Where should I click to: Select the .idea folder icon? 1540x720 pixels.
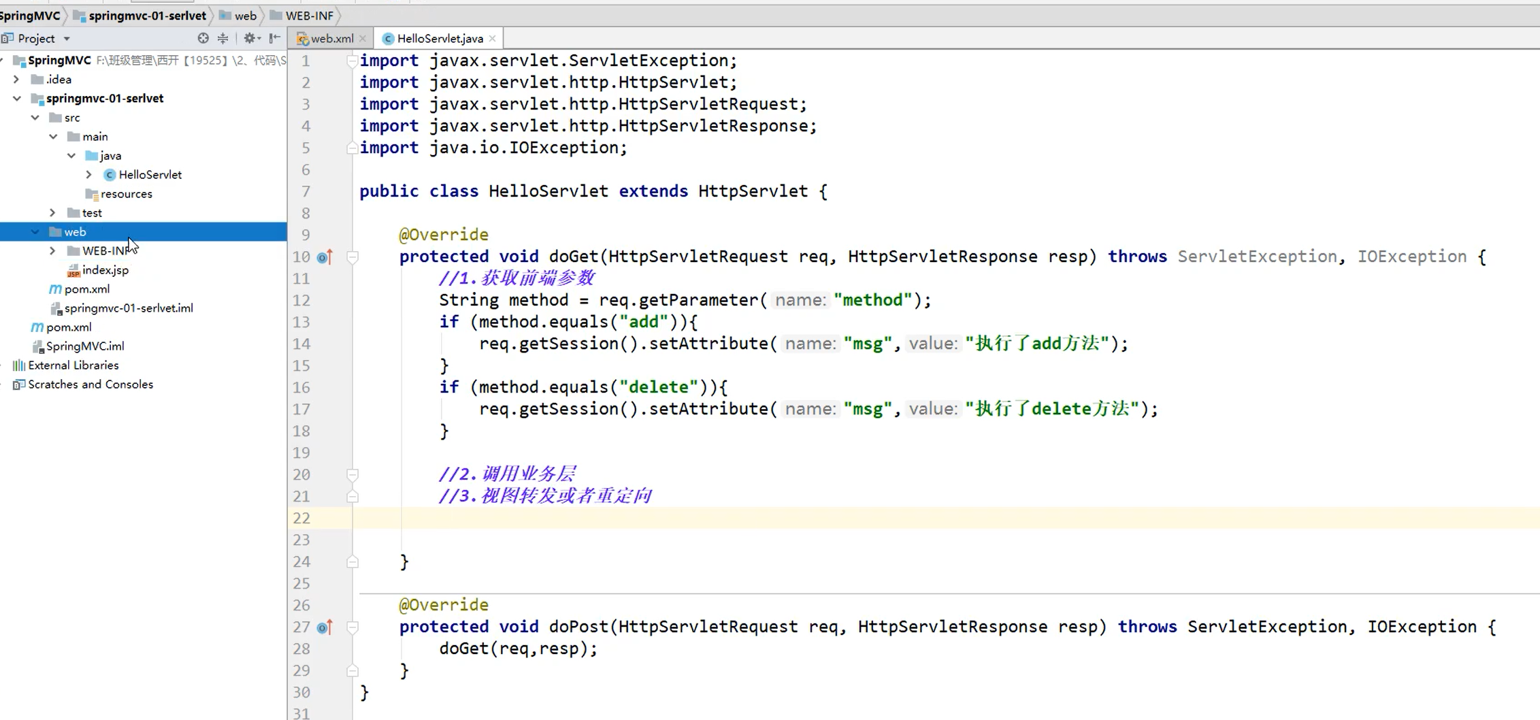click(37, 80)
